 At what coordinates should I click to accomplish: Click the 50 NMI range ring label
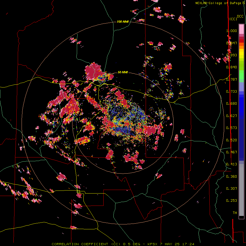(x=123, y=72)
